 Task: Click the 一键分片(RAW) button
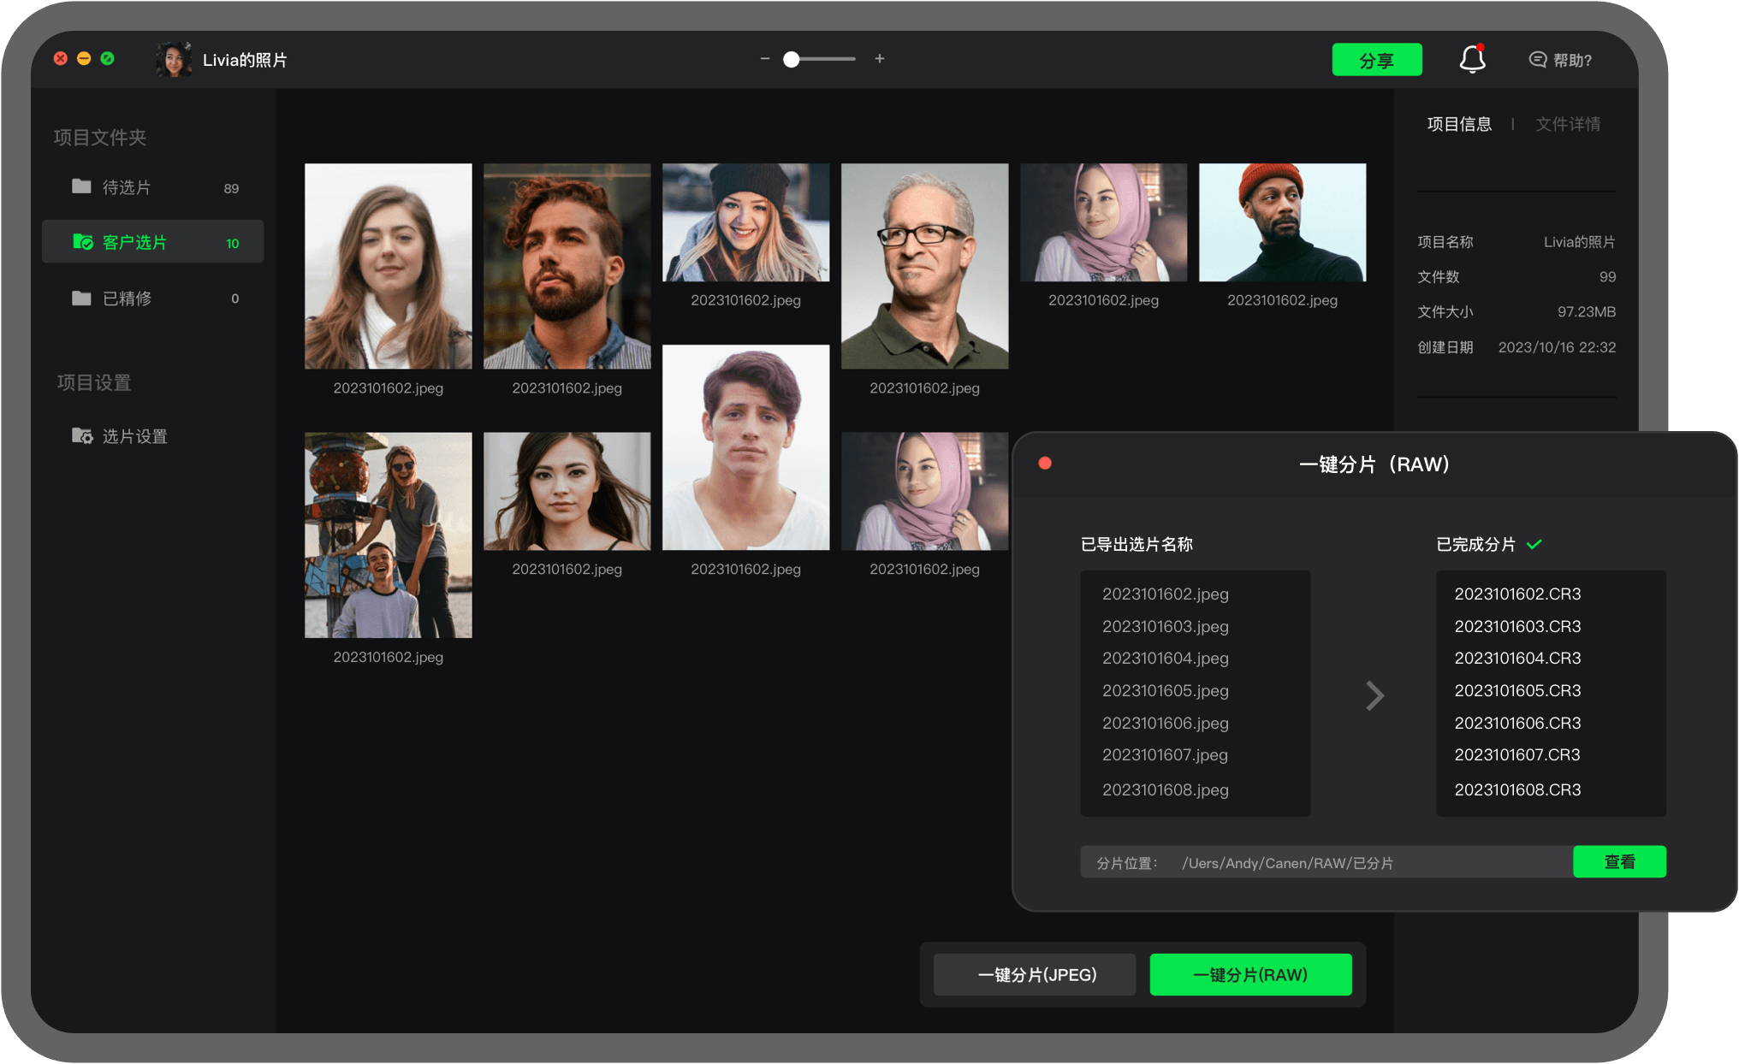[x=1249, y=975]
